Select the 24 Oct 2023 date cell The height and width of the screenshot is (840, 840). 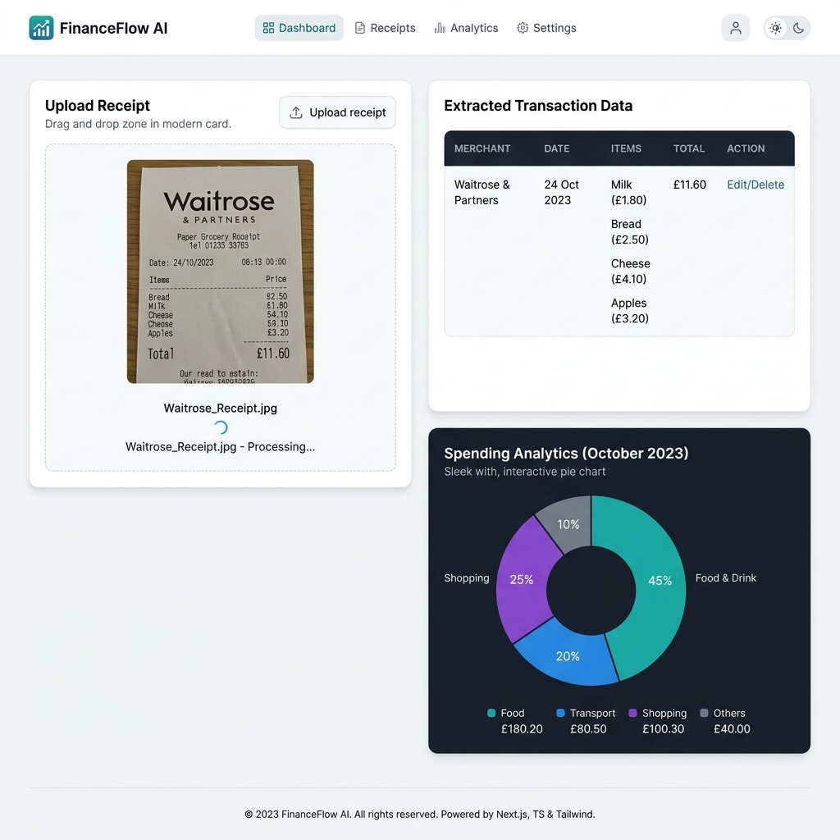pos(561,192)
